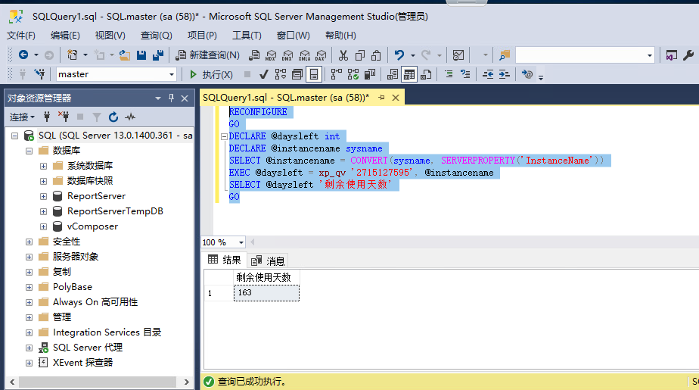Click the DMX query icon
The image size is (699, 390).
point(287,55)
